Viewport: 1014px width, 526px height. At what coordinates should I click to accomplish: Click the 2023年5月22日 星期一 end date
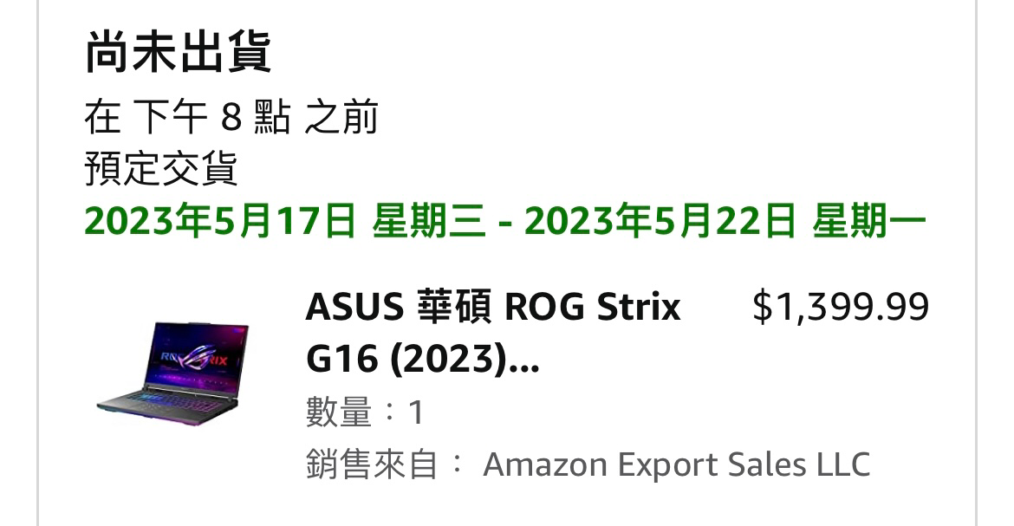725,221
